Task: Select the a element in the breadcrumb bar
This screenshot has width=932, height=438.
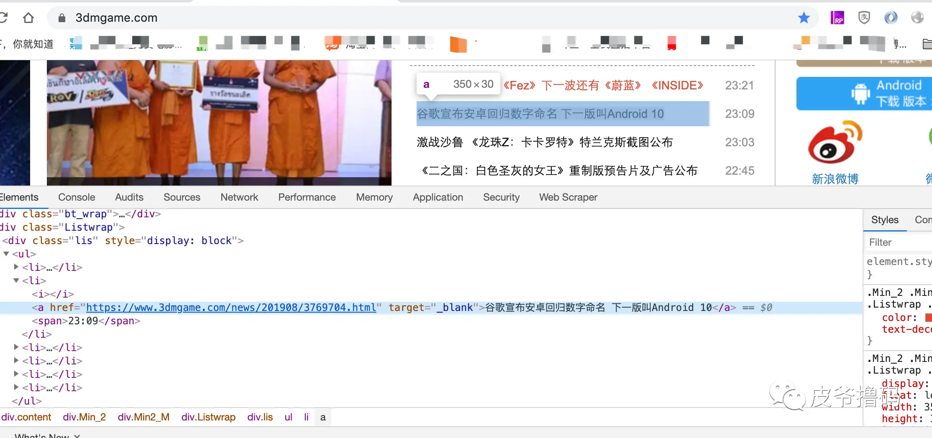Action: coord(323,417)
